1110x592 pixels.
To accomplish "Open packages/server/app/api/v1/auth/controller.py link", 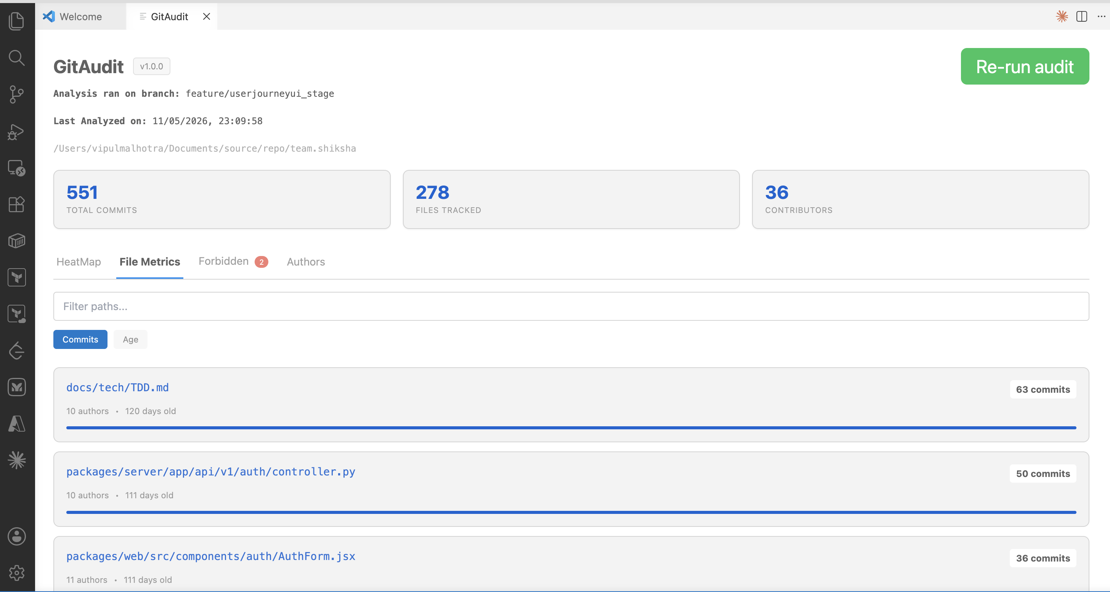I will 211,472.
